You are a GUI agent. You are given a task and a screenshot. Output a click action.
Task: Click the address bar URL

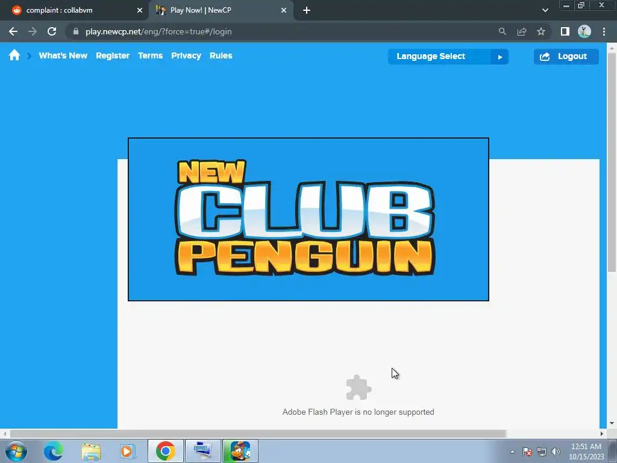[x=158, y=31]
